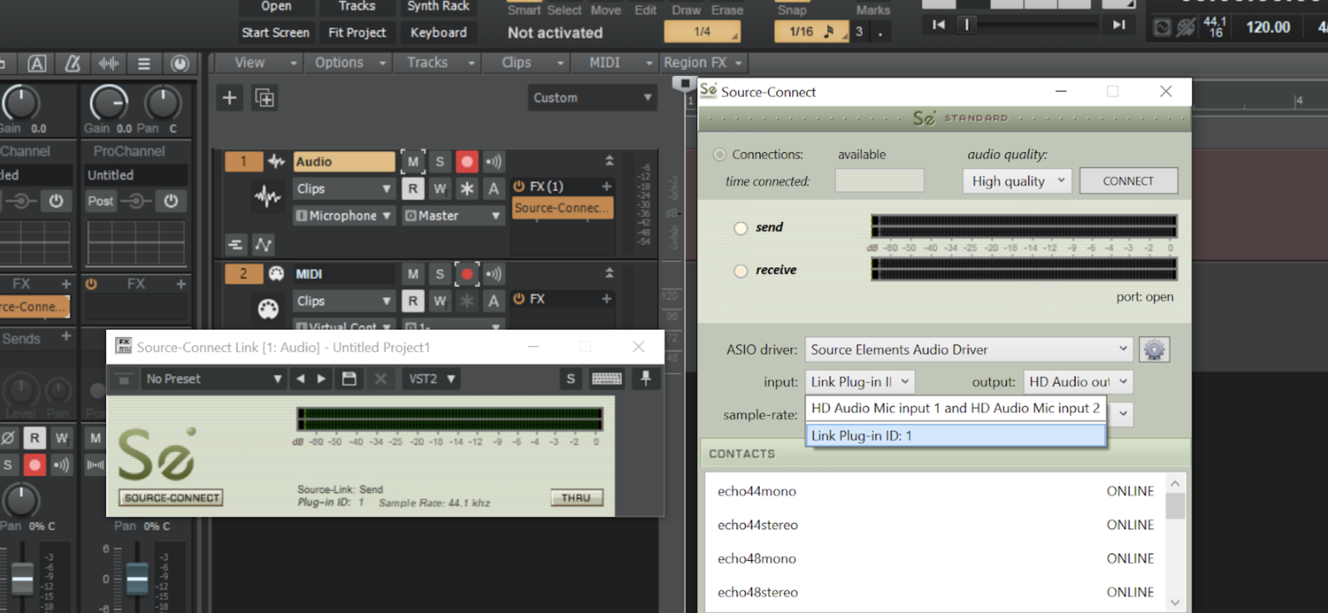The image size is (1328, 613).
Task: Open the audio quality dropdown
Action: [x=1016, y=181]
